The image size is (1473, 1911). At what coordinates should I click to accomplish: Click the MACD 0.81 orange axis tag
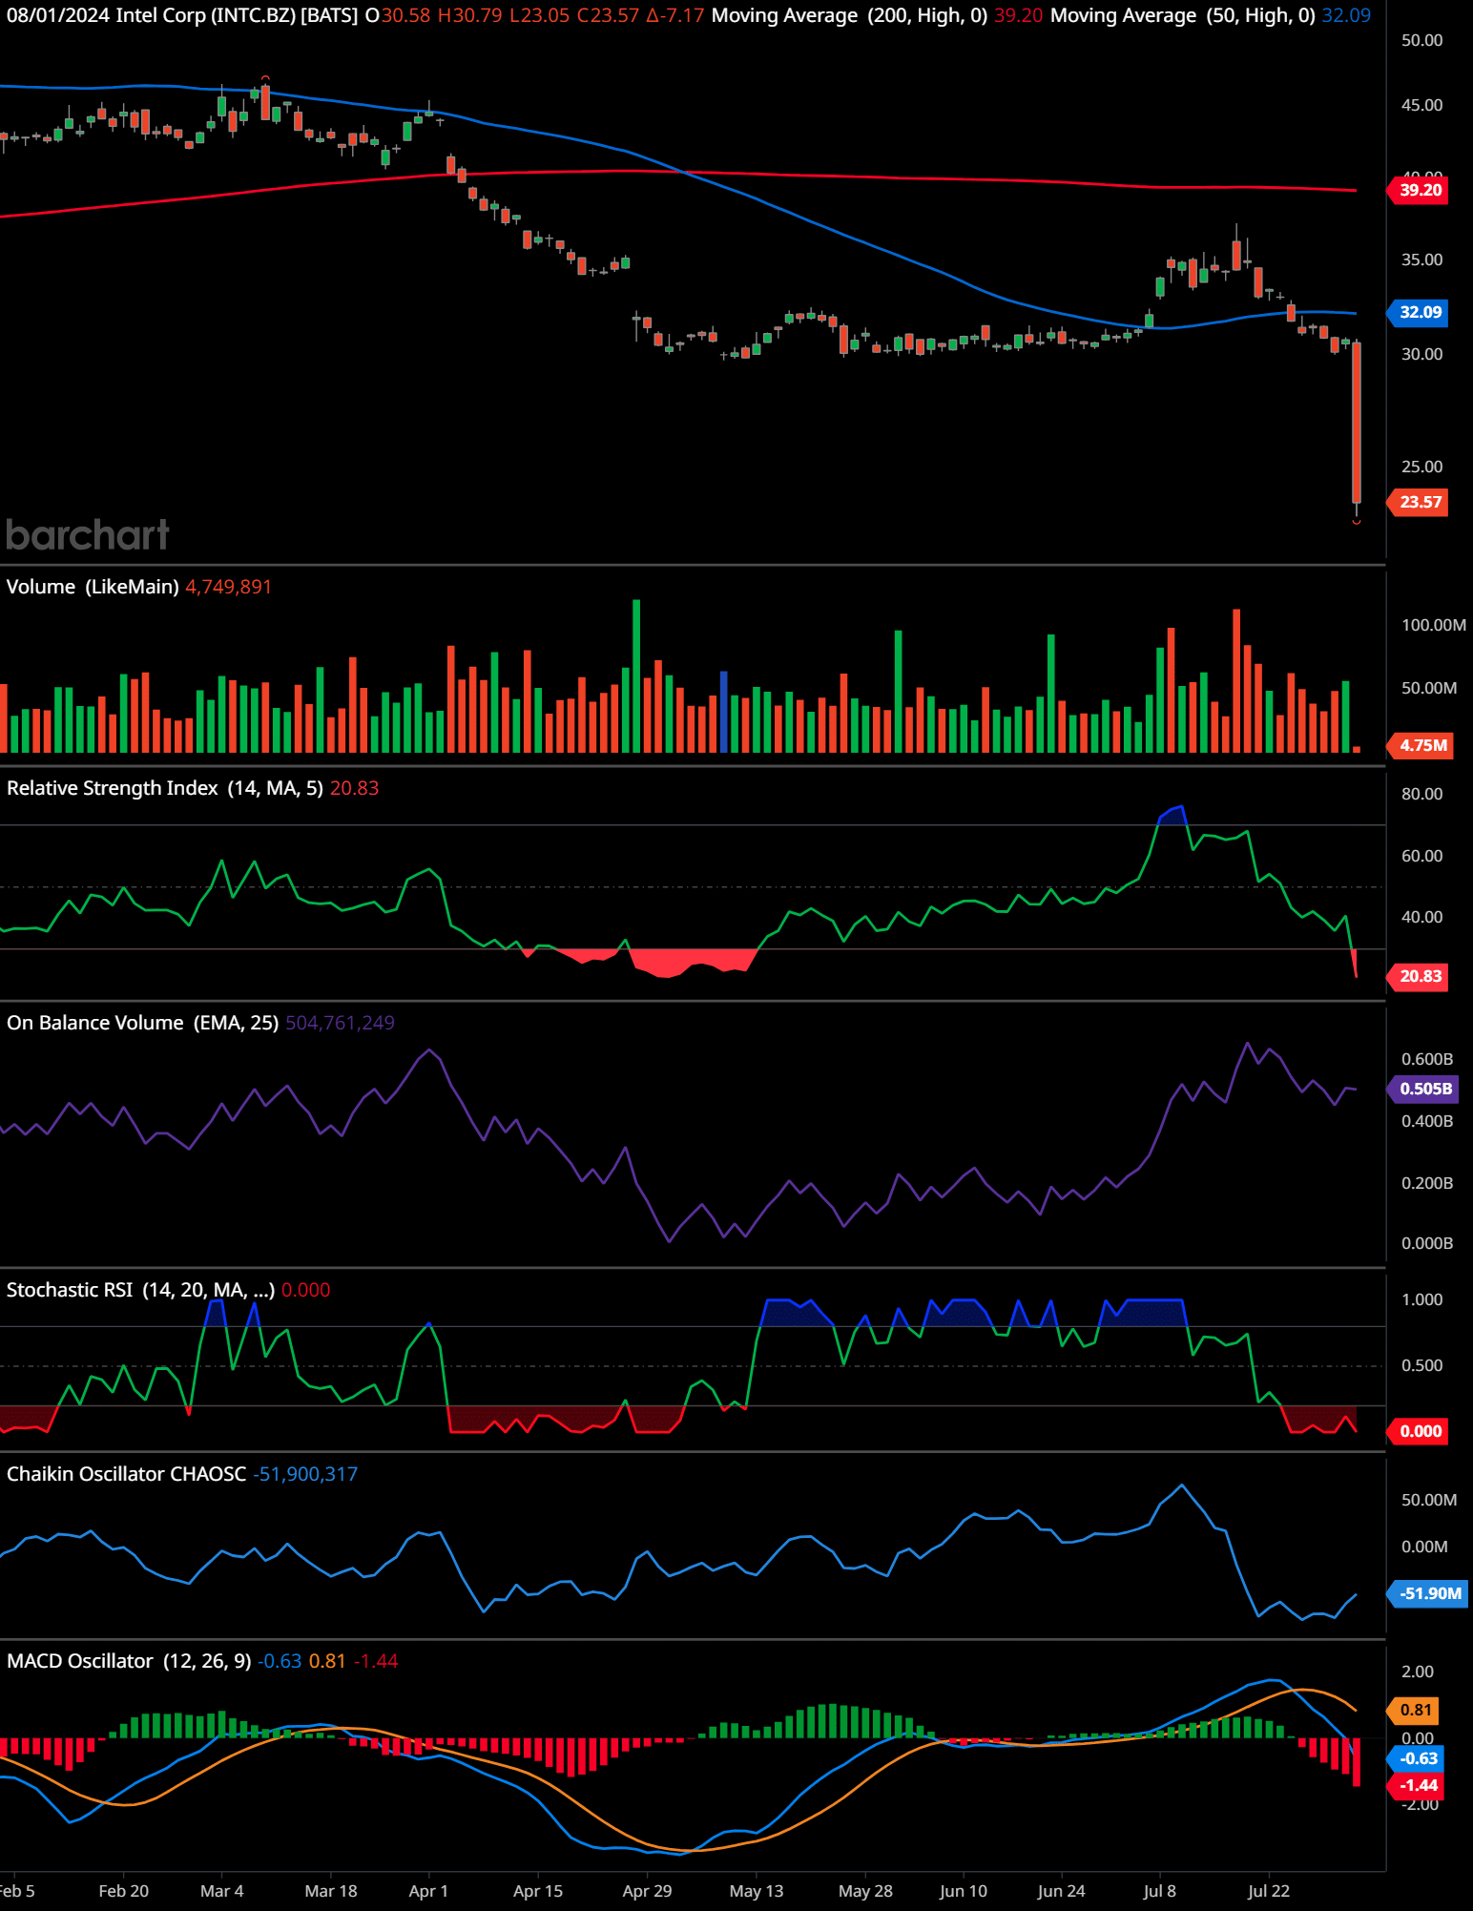coord(1415,1710)
